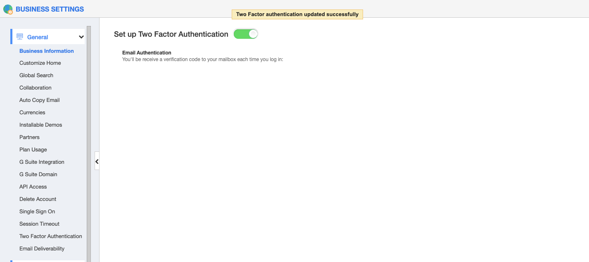Click the General monitor icon in sidebar
Screen dimensions: 589x262
click(20, 37)
